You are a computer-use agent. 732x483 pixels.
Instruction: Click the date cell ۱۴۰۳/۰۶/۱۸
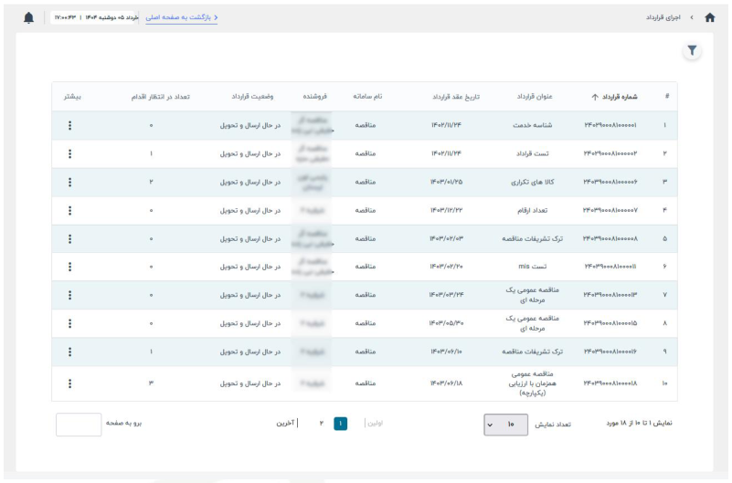(x=446, y=383)
